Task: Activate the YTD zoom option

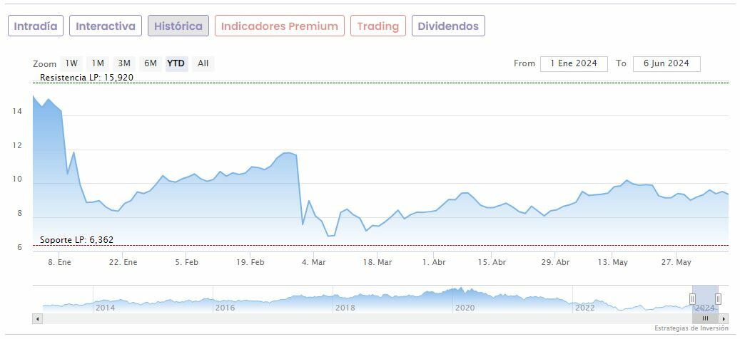Action: 176,63
